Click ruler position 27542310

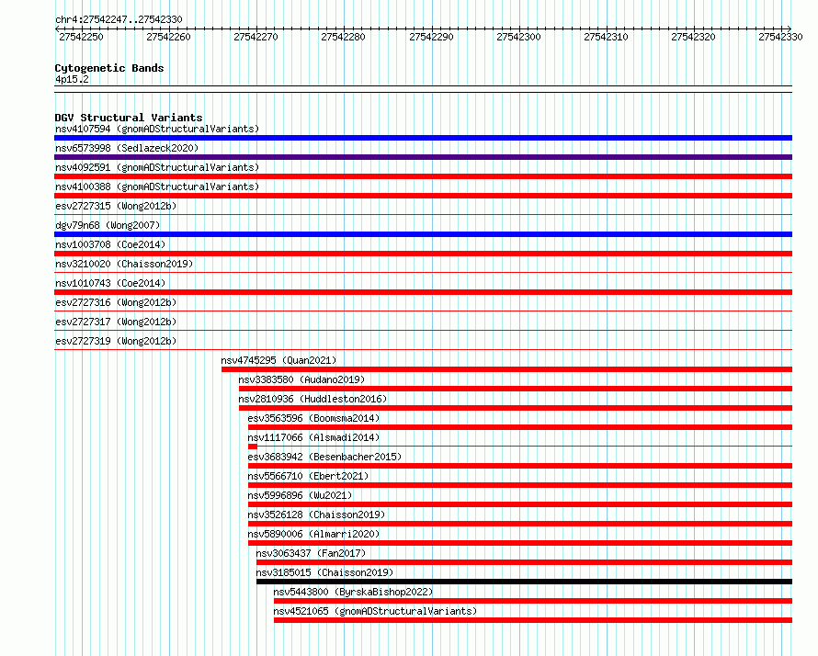[606, 37]
